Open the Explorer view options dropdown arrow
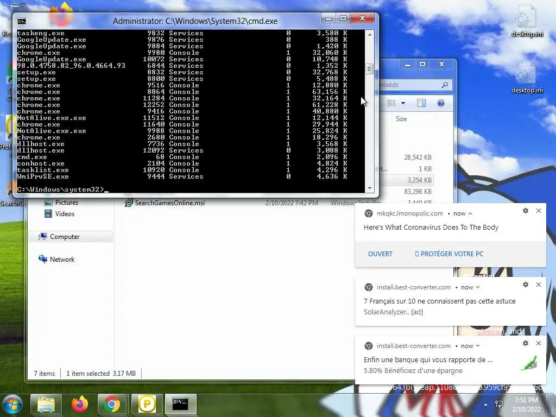The height and width of the screenshot is (417, 556). point(403,103)
